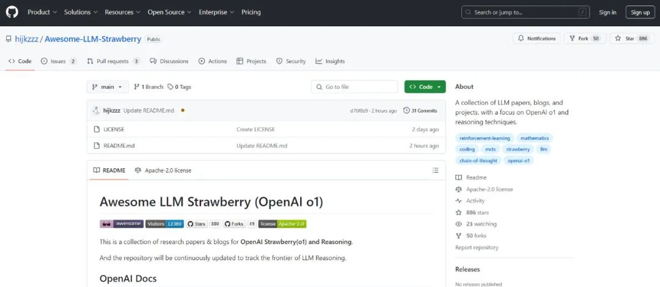660x287 pixels.
Task: Open the GitHub homepage logo
Action: click(x=12, y=12)
